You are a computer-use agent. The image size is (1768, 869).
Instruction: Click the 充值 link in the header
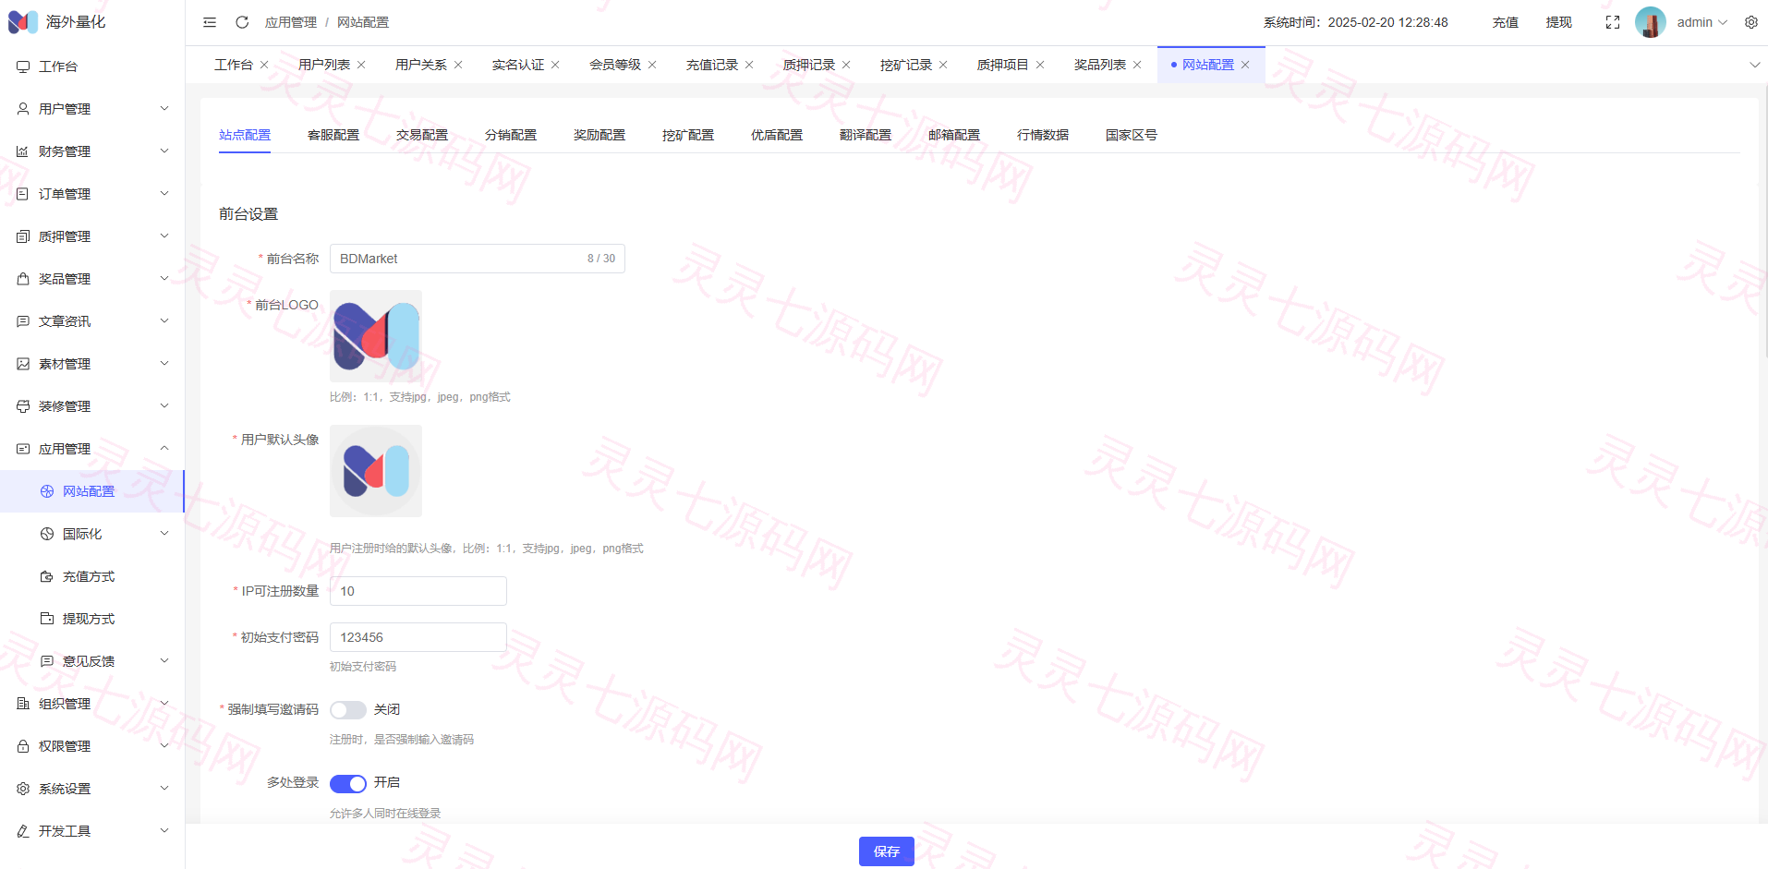tap(1506, 22)
